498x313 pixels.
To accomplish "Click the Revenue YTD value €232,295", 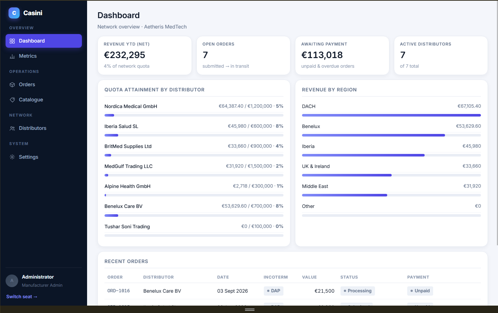I will [124, 55].
